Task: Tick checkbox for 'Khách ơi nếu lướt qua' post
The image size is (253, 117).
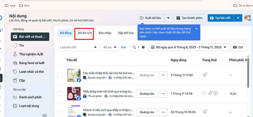Action: [60, 112]
